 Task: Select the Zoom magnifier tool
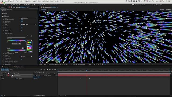7,5
